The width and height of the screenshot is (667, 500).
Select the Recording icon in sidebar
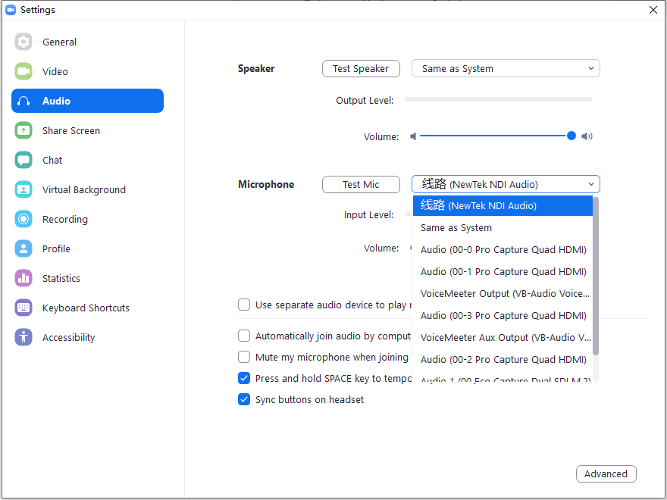click(x=23, y=219)
